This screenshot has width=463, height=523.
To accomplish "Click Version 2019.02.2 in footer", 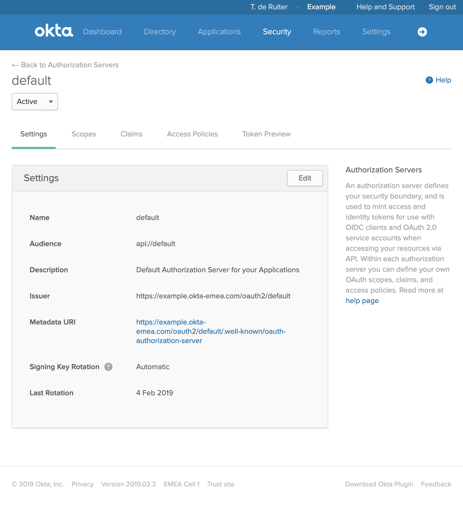I will 128,484.
